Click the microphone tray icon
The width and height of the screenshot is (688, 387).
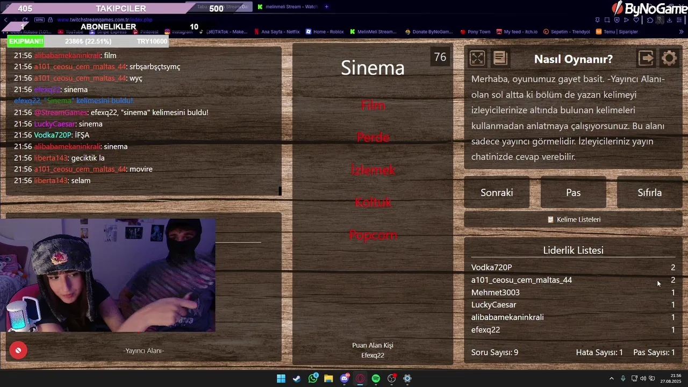pos(623,378)
